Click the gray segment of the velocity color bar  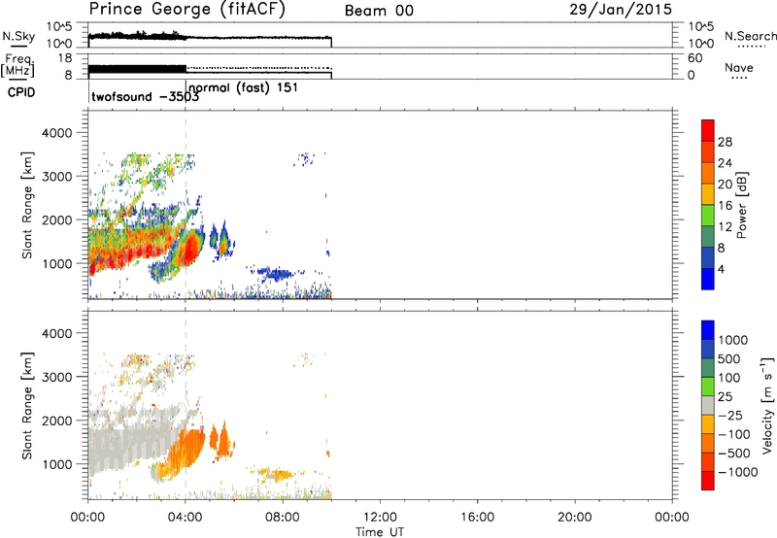[x=708, y=406]
